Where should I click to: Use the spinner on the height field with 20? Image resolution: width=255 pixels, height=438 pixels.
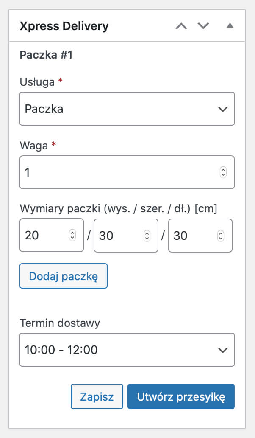72,235
